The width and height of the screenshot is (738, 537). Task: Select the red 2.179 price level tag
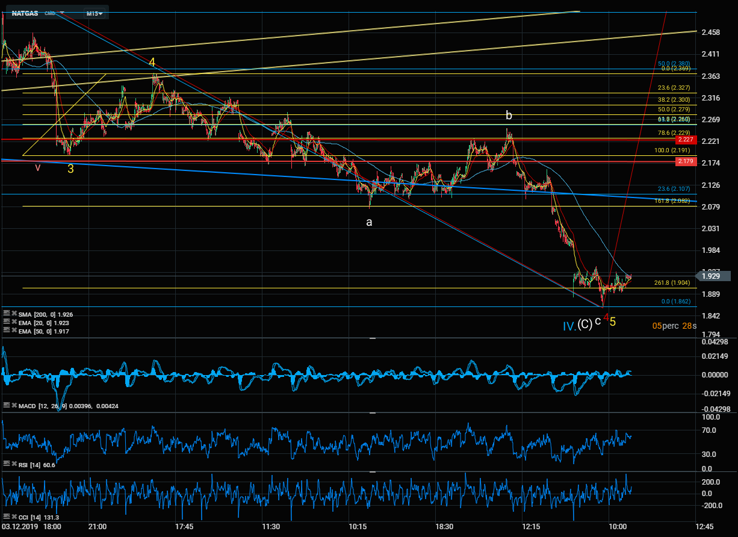click(686, 162)
